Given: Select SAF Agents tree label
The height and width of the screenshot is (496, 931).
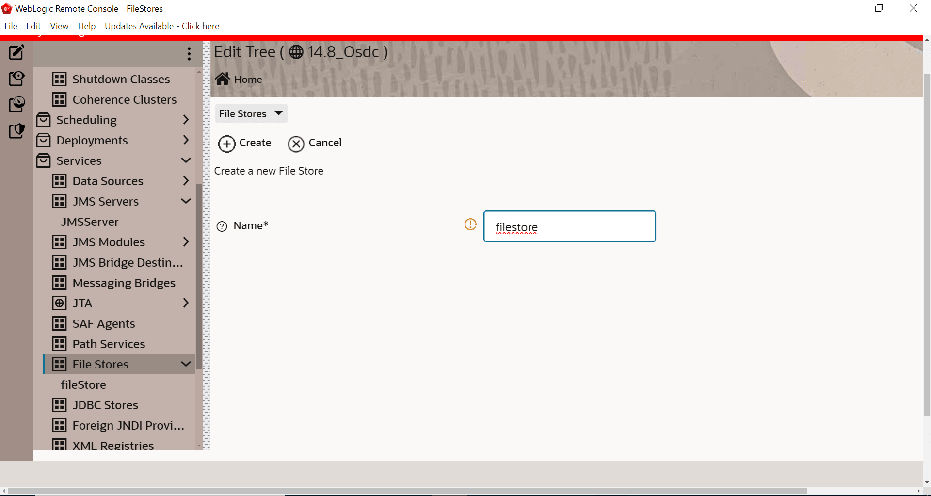Looking at the screenshot, I should coord(104,323).
